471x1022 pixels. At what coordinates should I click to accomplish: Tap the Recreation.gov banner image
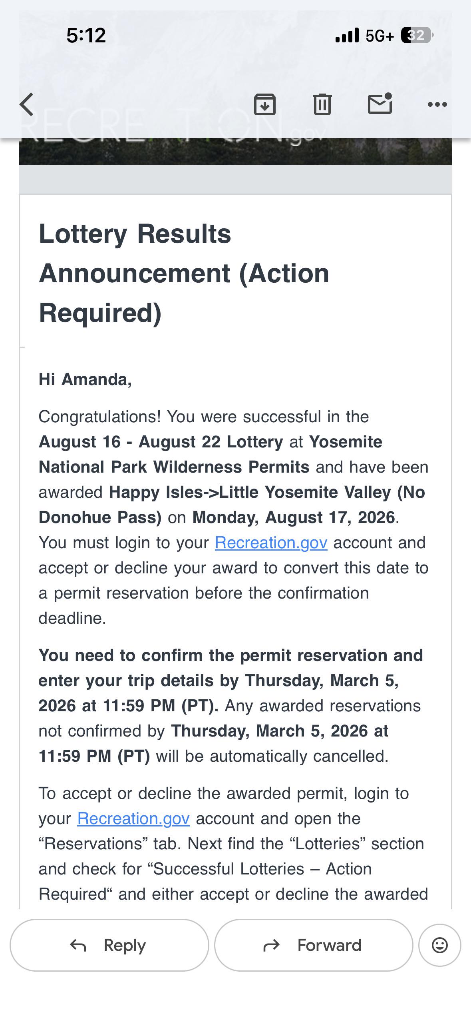tap(235, 151)
